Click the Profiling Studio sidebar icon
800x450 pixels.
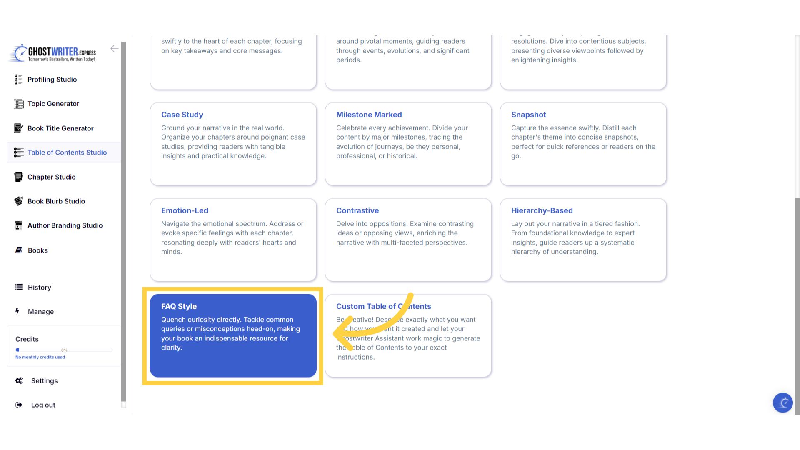18,80
